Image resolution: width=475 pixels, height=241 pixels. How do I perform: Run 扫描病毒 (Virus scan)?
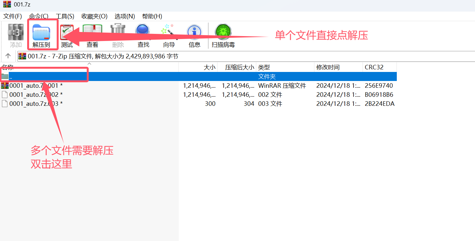point(223,34)
